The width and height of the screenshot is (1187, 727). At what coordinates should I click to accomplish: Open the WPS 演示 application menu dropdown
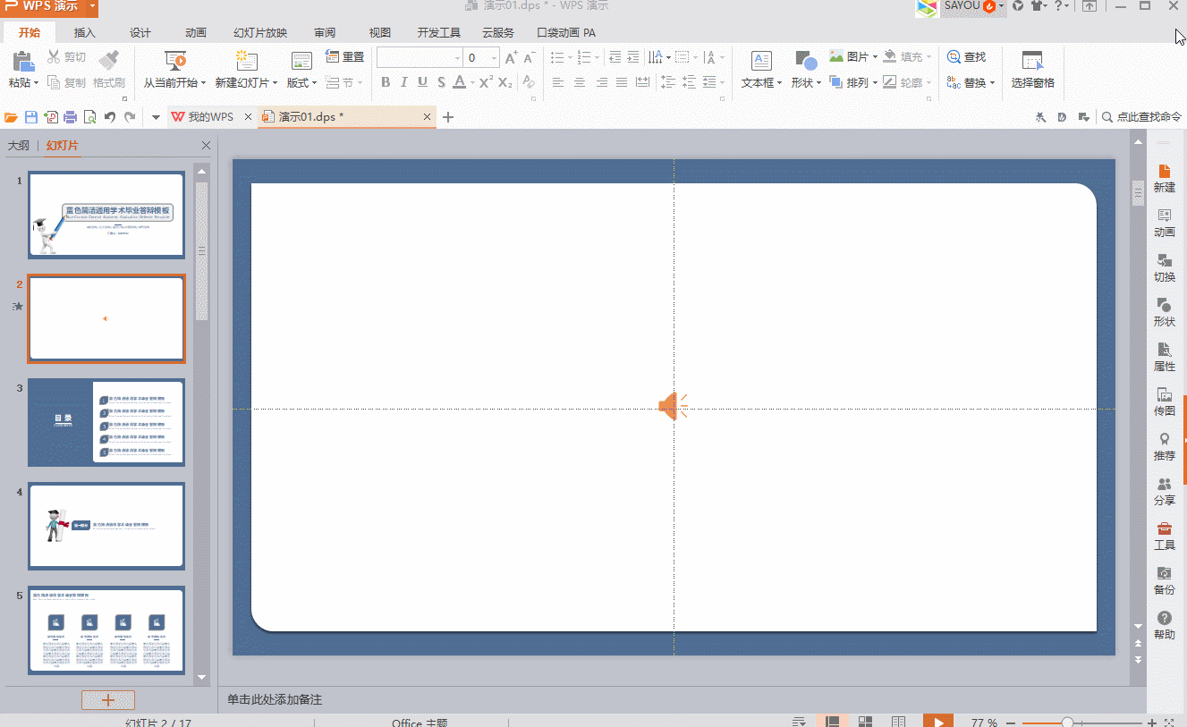(92, 7)
